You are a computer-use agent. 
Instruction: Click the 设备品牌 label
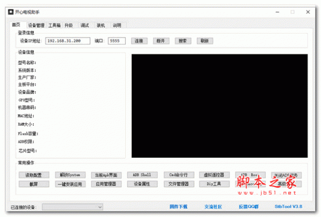[x=27, y=92]
